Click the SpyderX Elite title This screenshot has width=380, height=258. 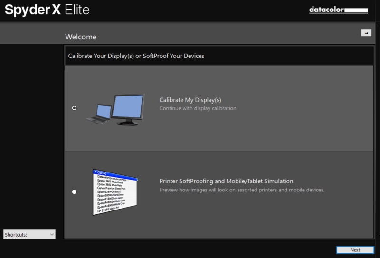(x=47, y=10)
